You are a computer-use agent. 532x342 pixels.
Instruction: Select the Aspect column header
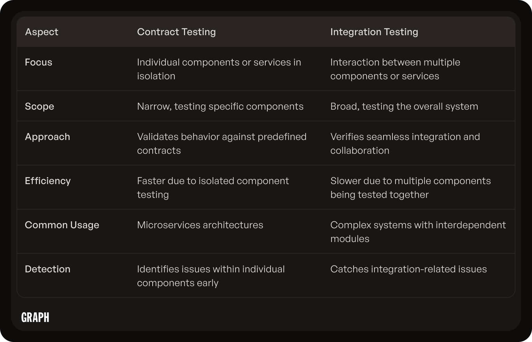[42, 32]
